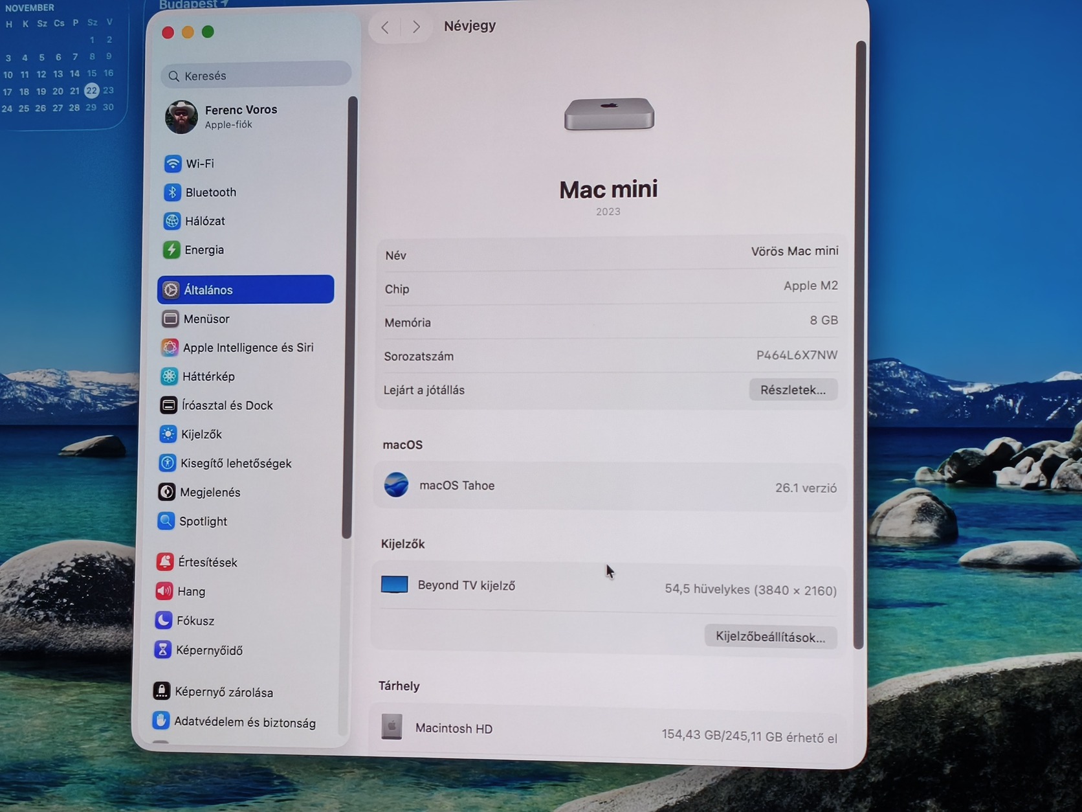Click the Macintosh HD label

[x=454, y=728]
